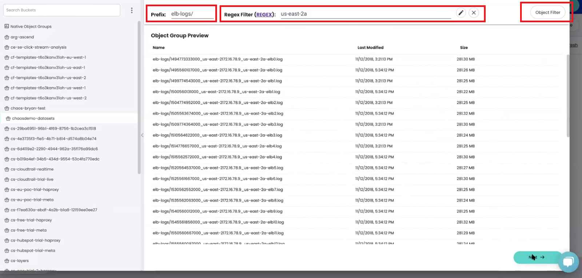Open the REGEX help link
The image size is (582, 278).
264,15
